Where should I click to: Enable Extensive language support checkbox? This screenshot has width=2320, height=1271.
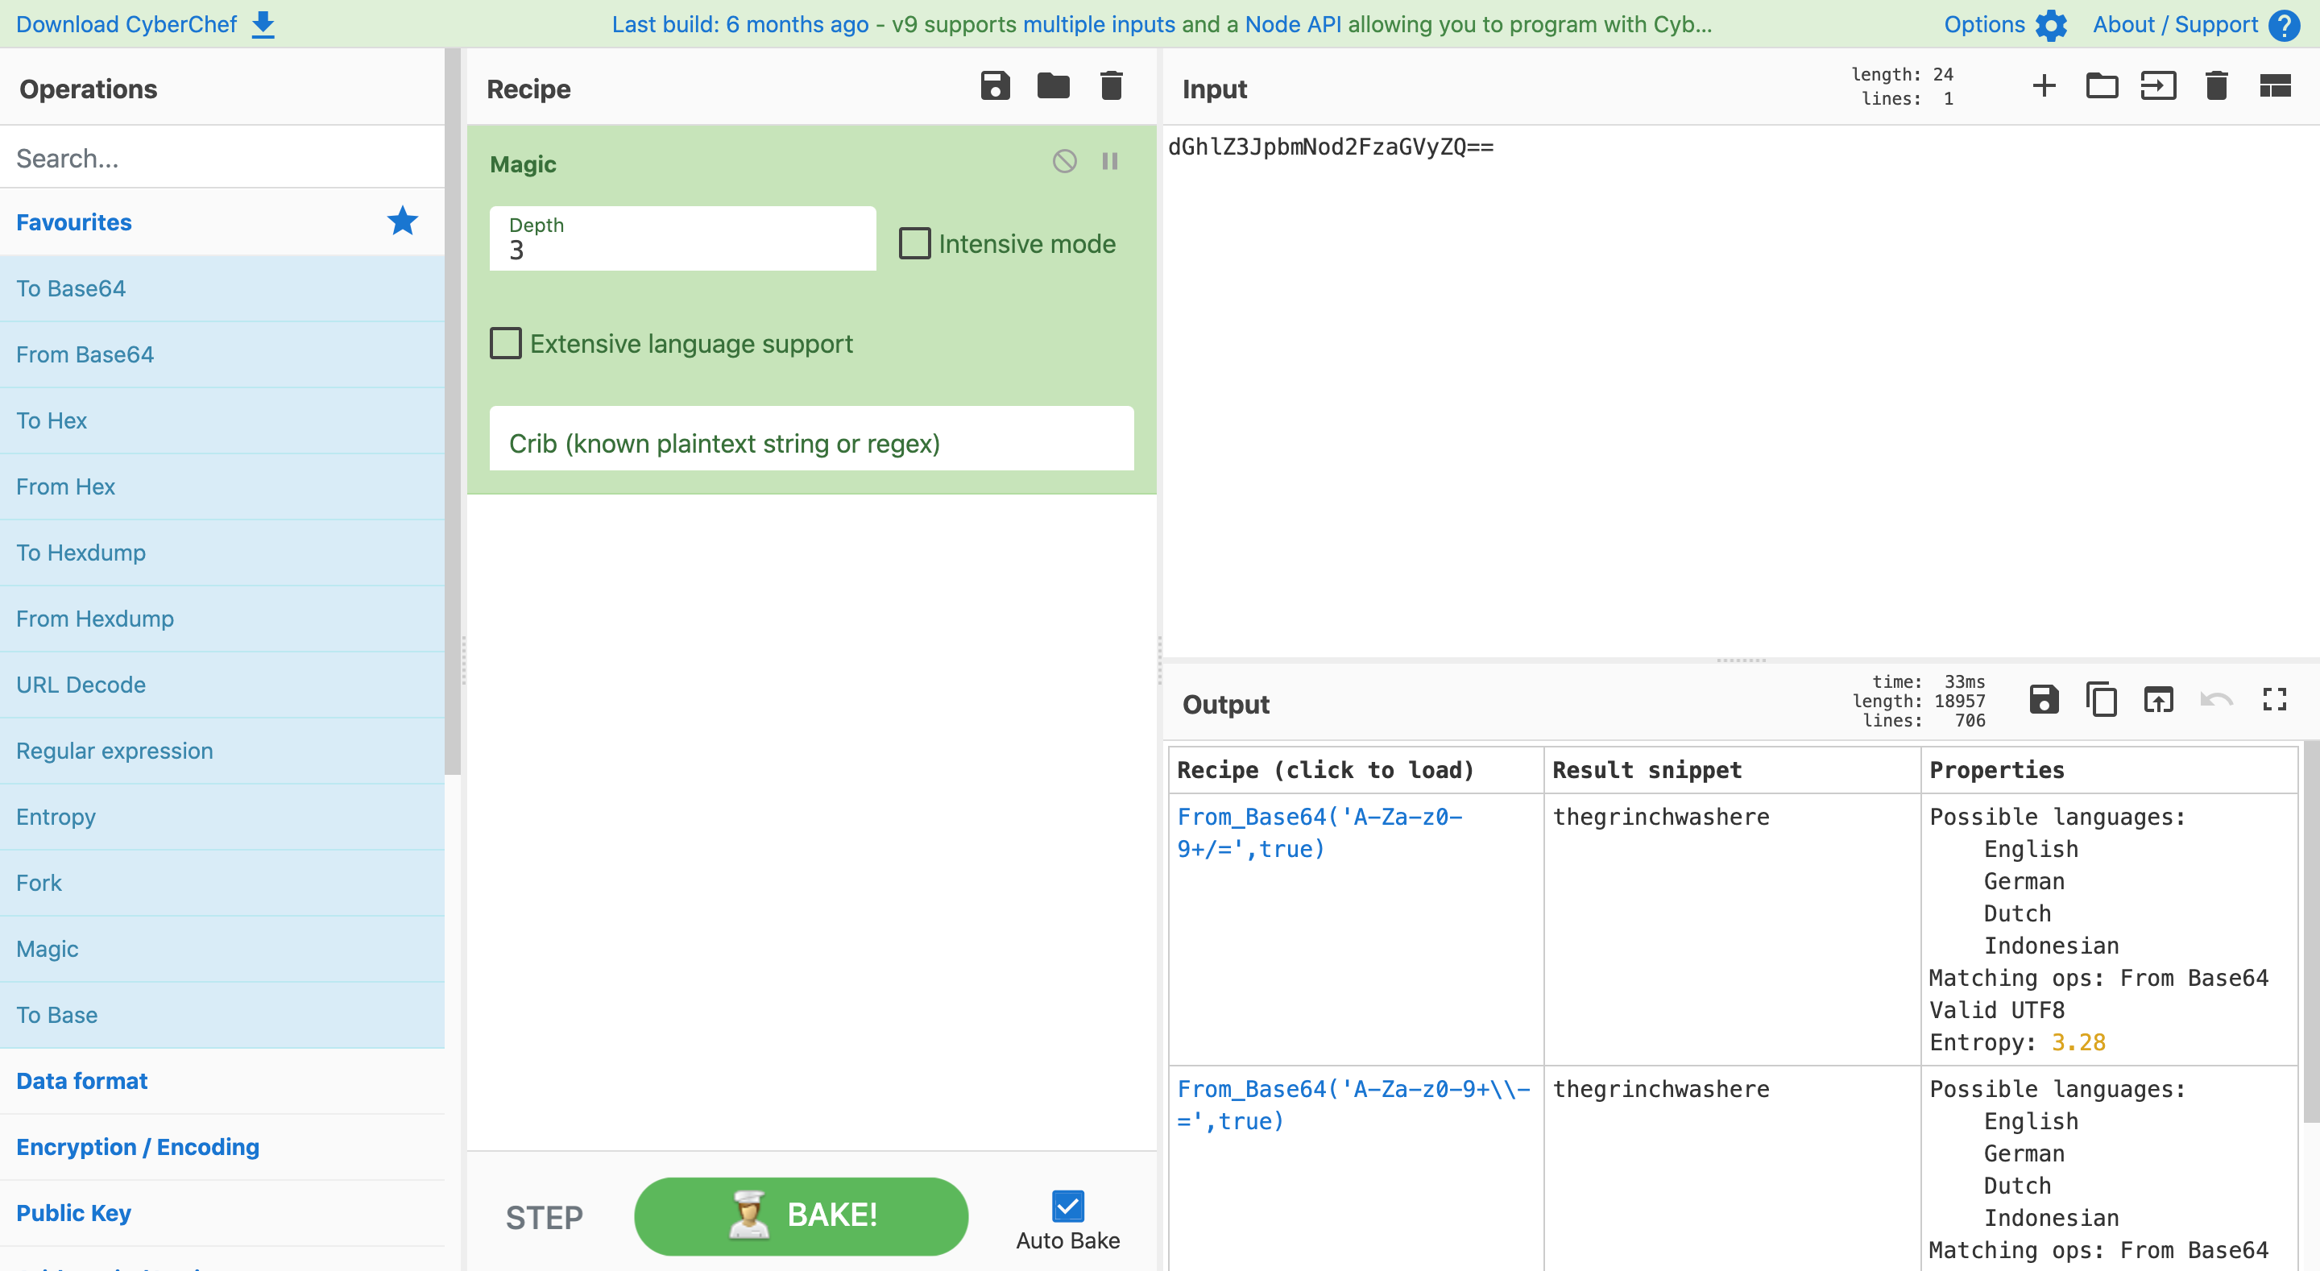(x=505, y=343)
